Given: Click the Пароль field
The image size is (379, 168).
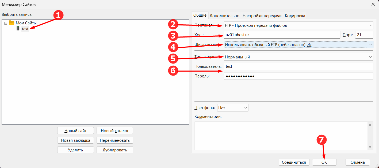Looking at the screenshot, I should point(298,76).
